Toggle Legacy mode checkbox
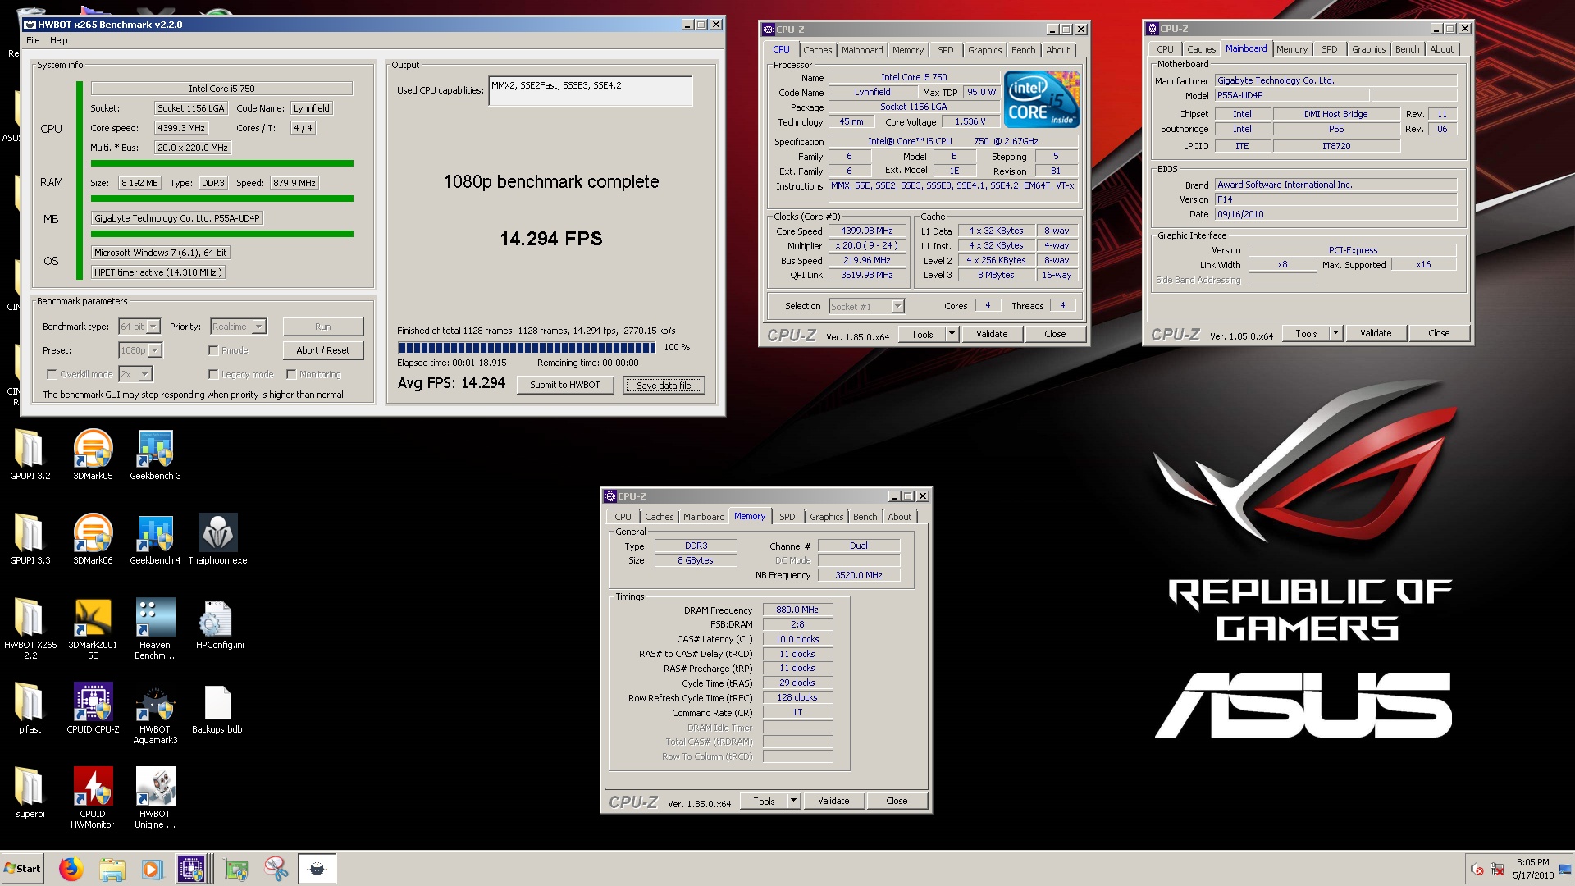This screenshot has height=886, width=1575. click(213, 374)
